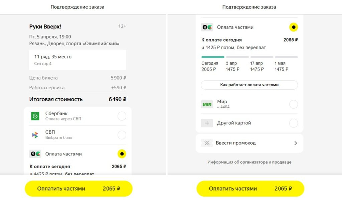Viewport: 342px width, 200px height.
Task: Select the Другой картой radio button
Action: tap(293, 123)
